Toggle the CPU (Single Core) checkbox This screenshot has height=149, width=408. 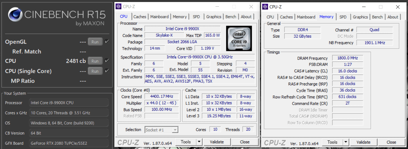click(x=107, y=71)
